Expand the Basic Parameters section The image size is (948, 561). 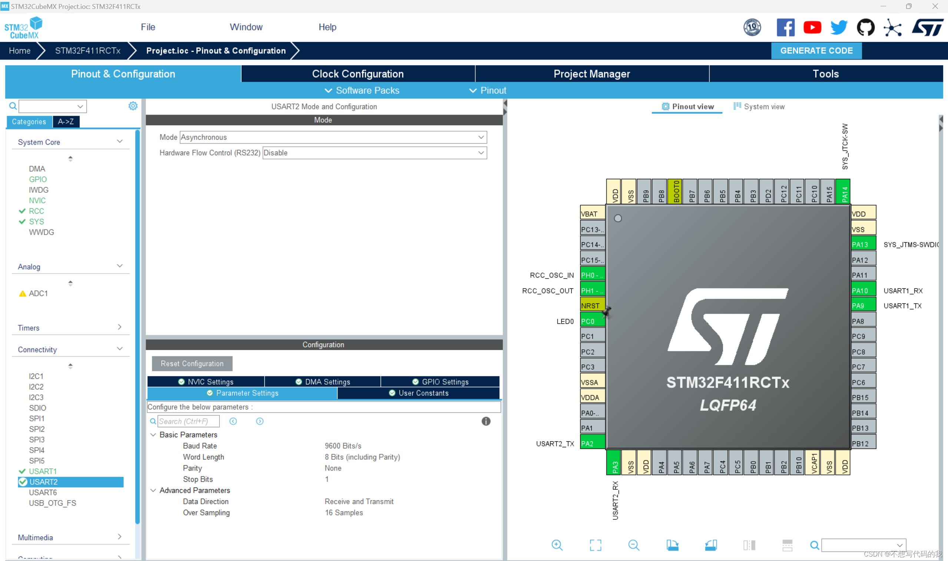(154, 435)
